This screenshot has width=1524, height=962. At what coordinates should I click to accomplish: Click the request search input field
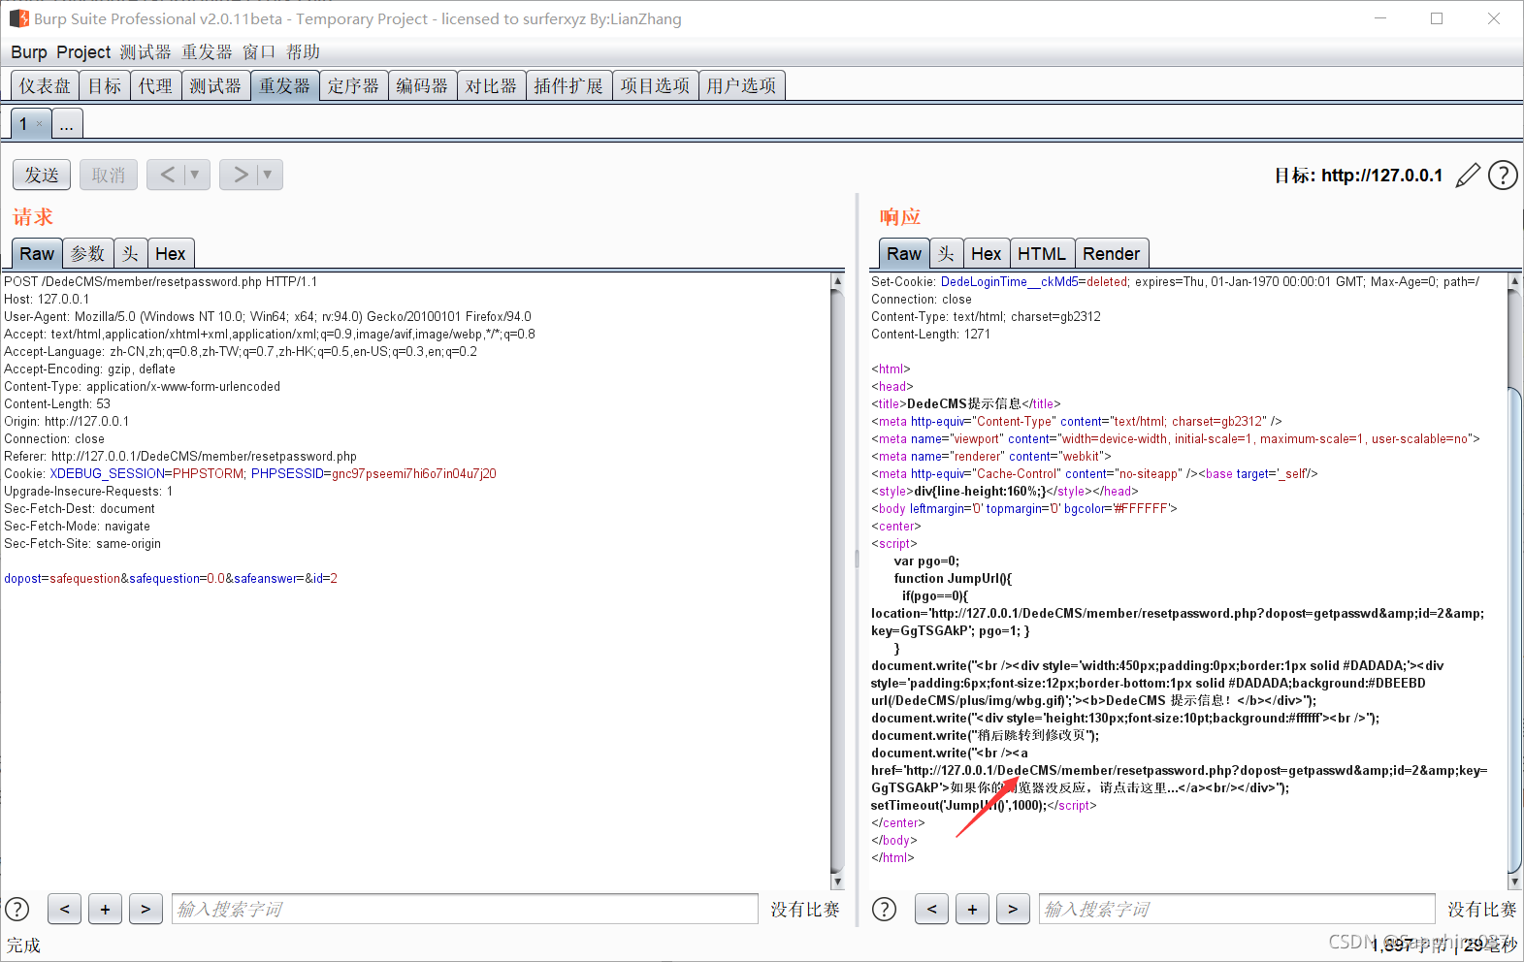[x=465, y=910]
